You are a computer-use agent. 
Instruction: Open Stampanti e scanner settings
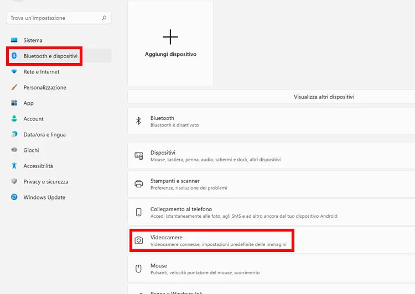271,184
